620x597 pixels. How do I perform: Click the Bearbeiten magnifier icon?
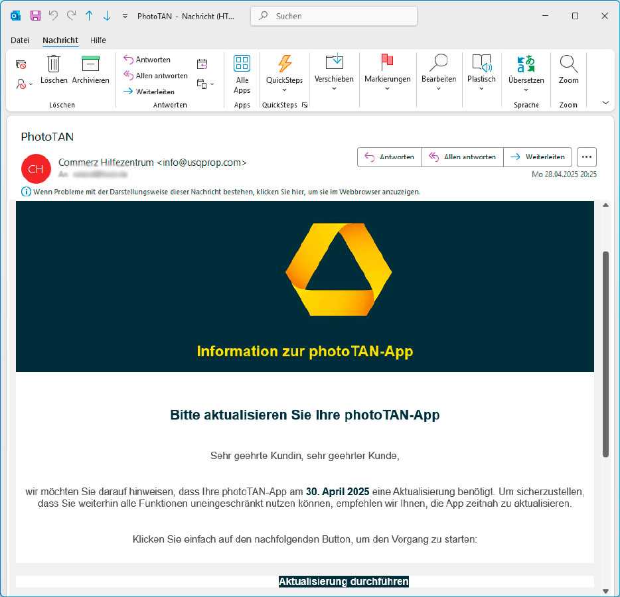point(439,62)
